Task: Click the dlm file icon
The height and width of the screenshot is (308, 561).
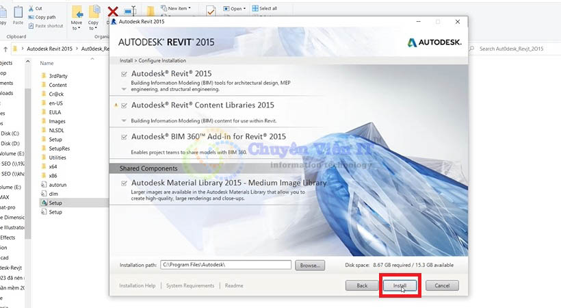Action: click(44, 194)
